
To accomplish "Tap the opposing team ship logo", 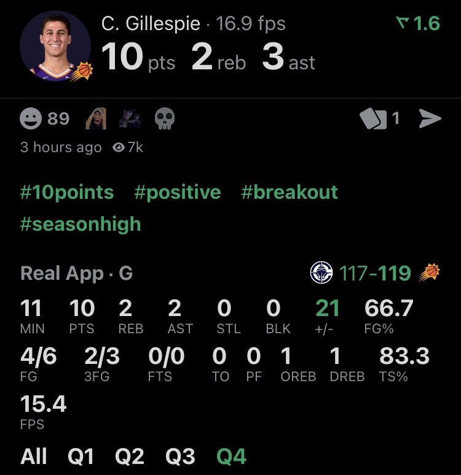I will tap(321, 272).
